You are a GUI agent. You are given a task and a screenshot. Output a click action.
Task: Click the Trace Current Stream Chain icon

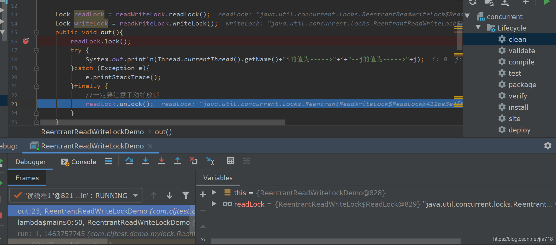pos(247,161)
